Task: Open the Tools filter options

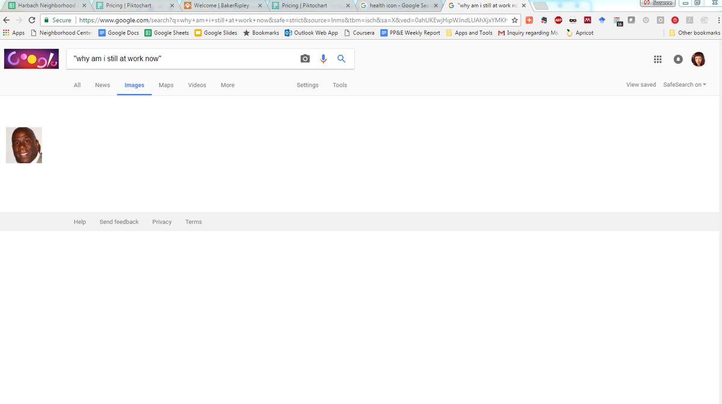Action: pos(340,85)
